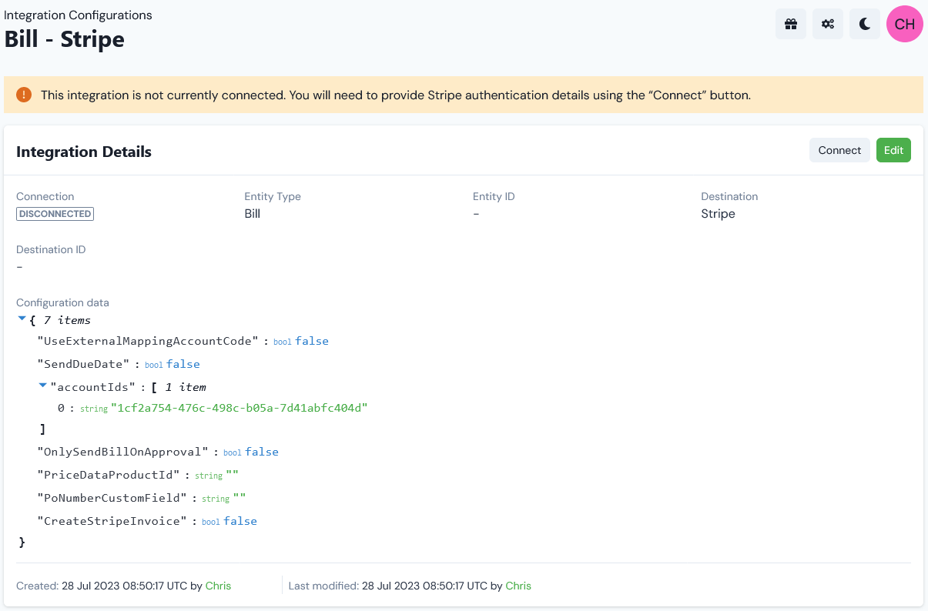The width and height of the screenshot is (928, 611).
Task: Click the Integration Configurations breadcrumb
Action: point(79,15)
